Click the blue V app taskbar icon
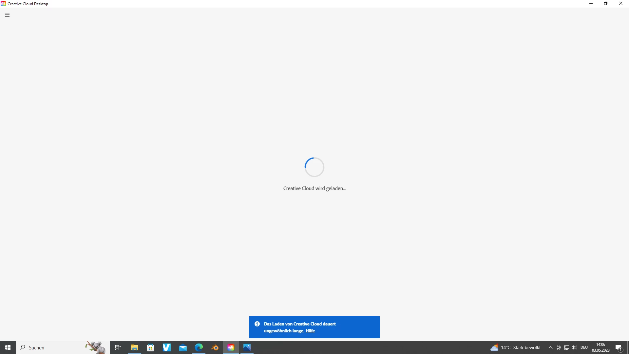This screenshot has height=354, width=629. [167, 347]
